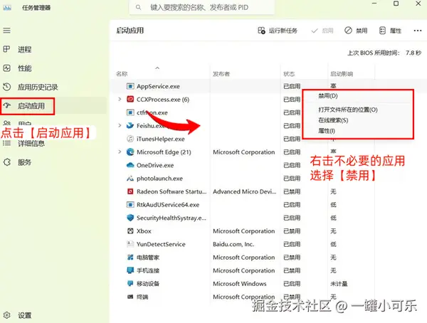The height and width of the screenshot is (323, 427).
Task: Open the 性能 (Performance) page
Action: coord(24,68)
